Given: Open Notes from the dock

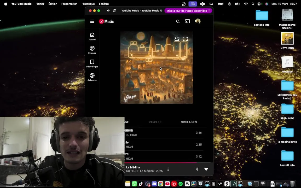Looking at the screenshot, I should pos(128,184).
